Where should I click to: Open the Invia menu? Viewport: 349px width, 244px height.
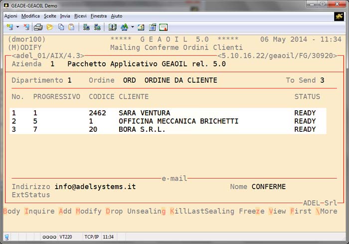coord(65,16)
